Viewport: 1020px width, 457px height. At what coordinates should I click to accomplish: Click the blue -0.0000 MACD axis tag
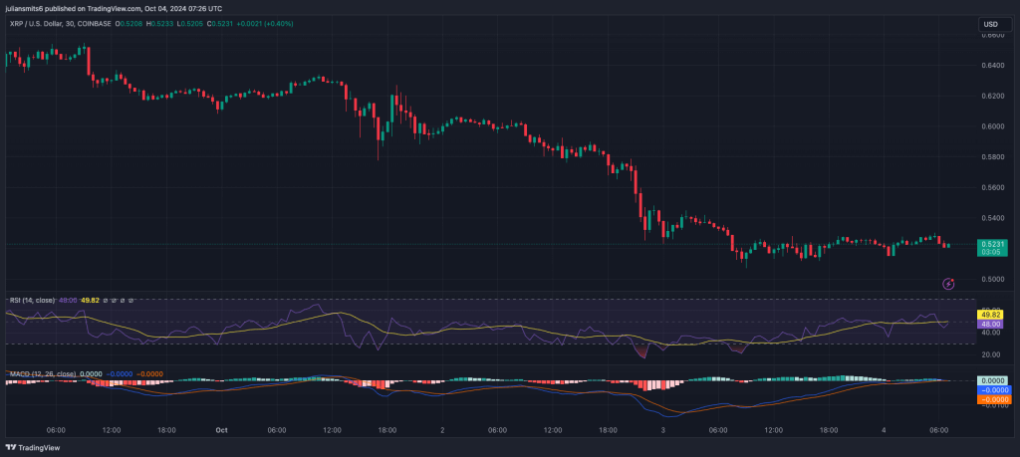(994, 390)
